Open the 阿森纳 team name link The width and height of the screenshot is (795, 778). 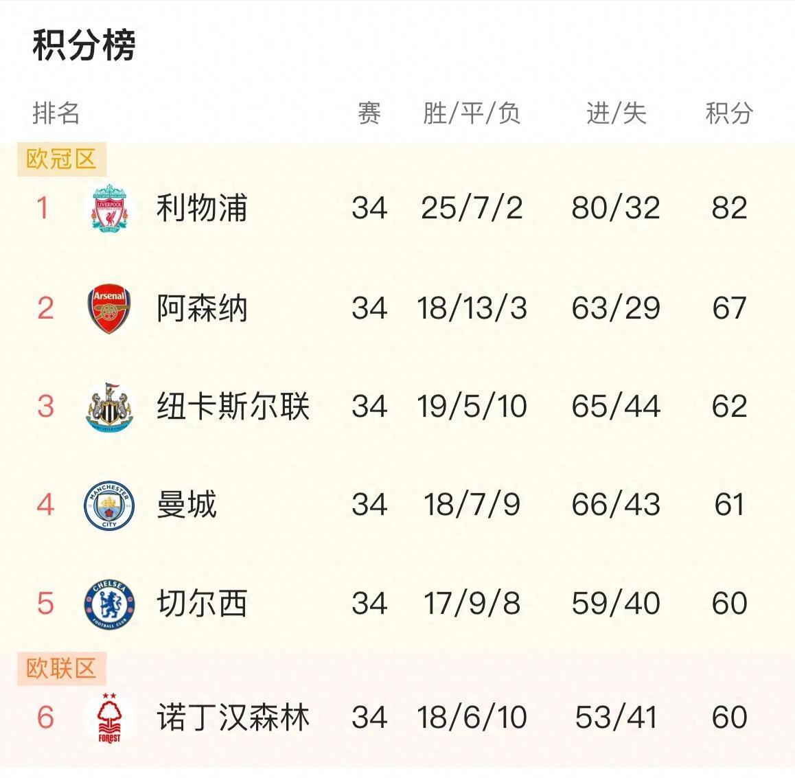[x=201, y=308]
